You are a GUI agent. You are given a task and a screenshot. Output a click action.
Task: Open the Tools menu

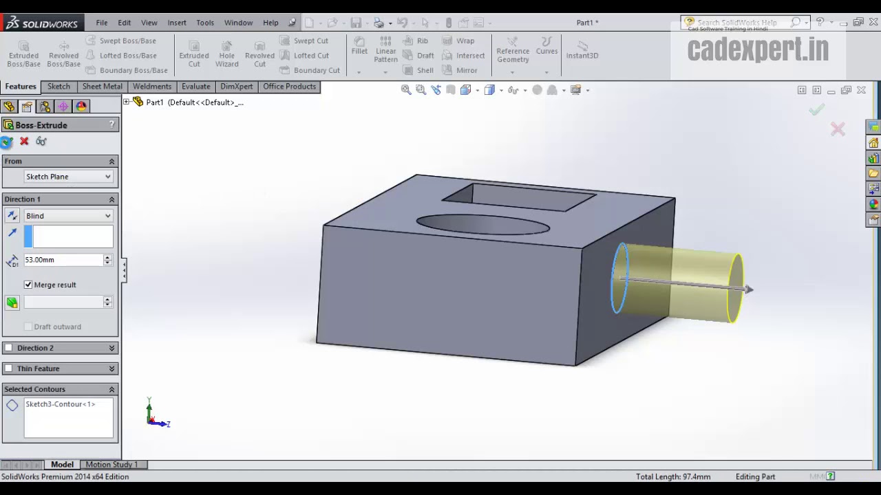point(205,23)
